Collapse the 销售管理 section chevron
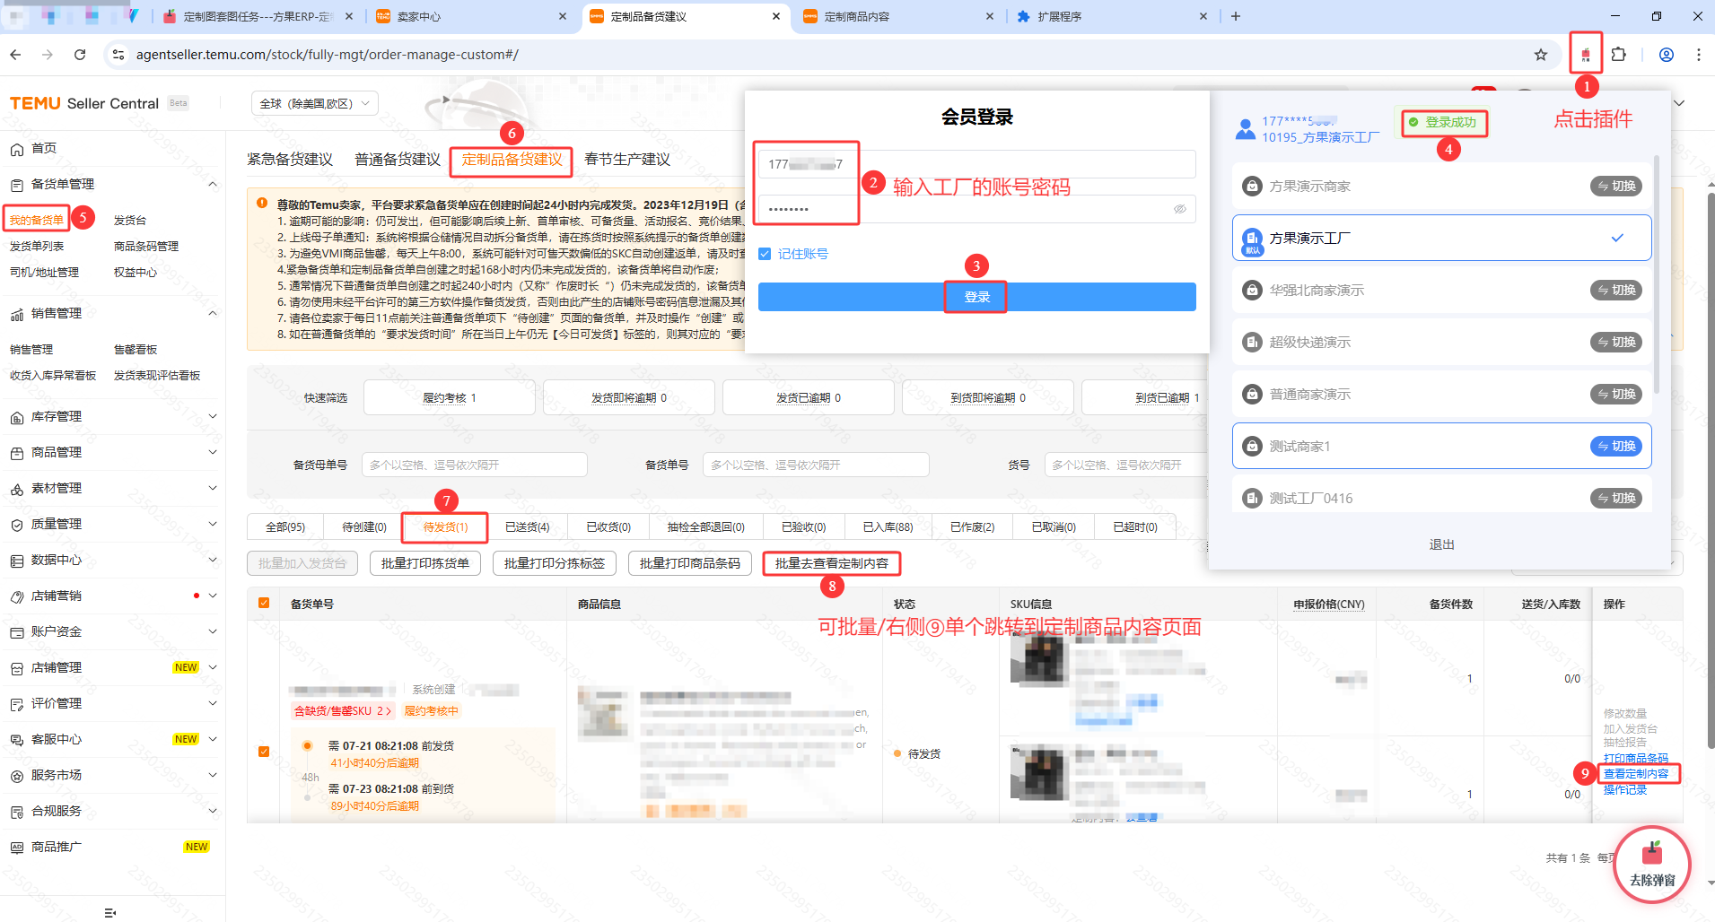Image resolution: width=1715 pixels, height=922 pixels. (x=213, y=314)
